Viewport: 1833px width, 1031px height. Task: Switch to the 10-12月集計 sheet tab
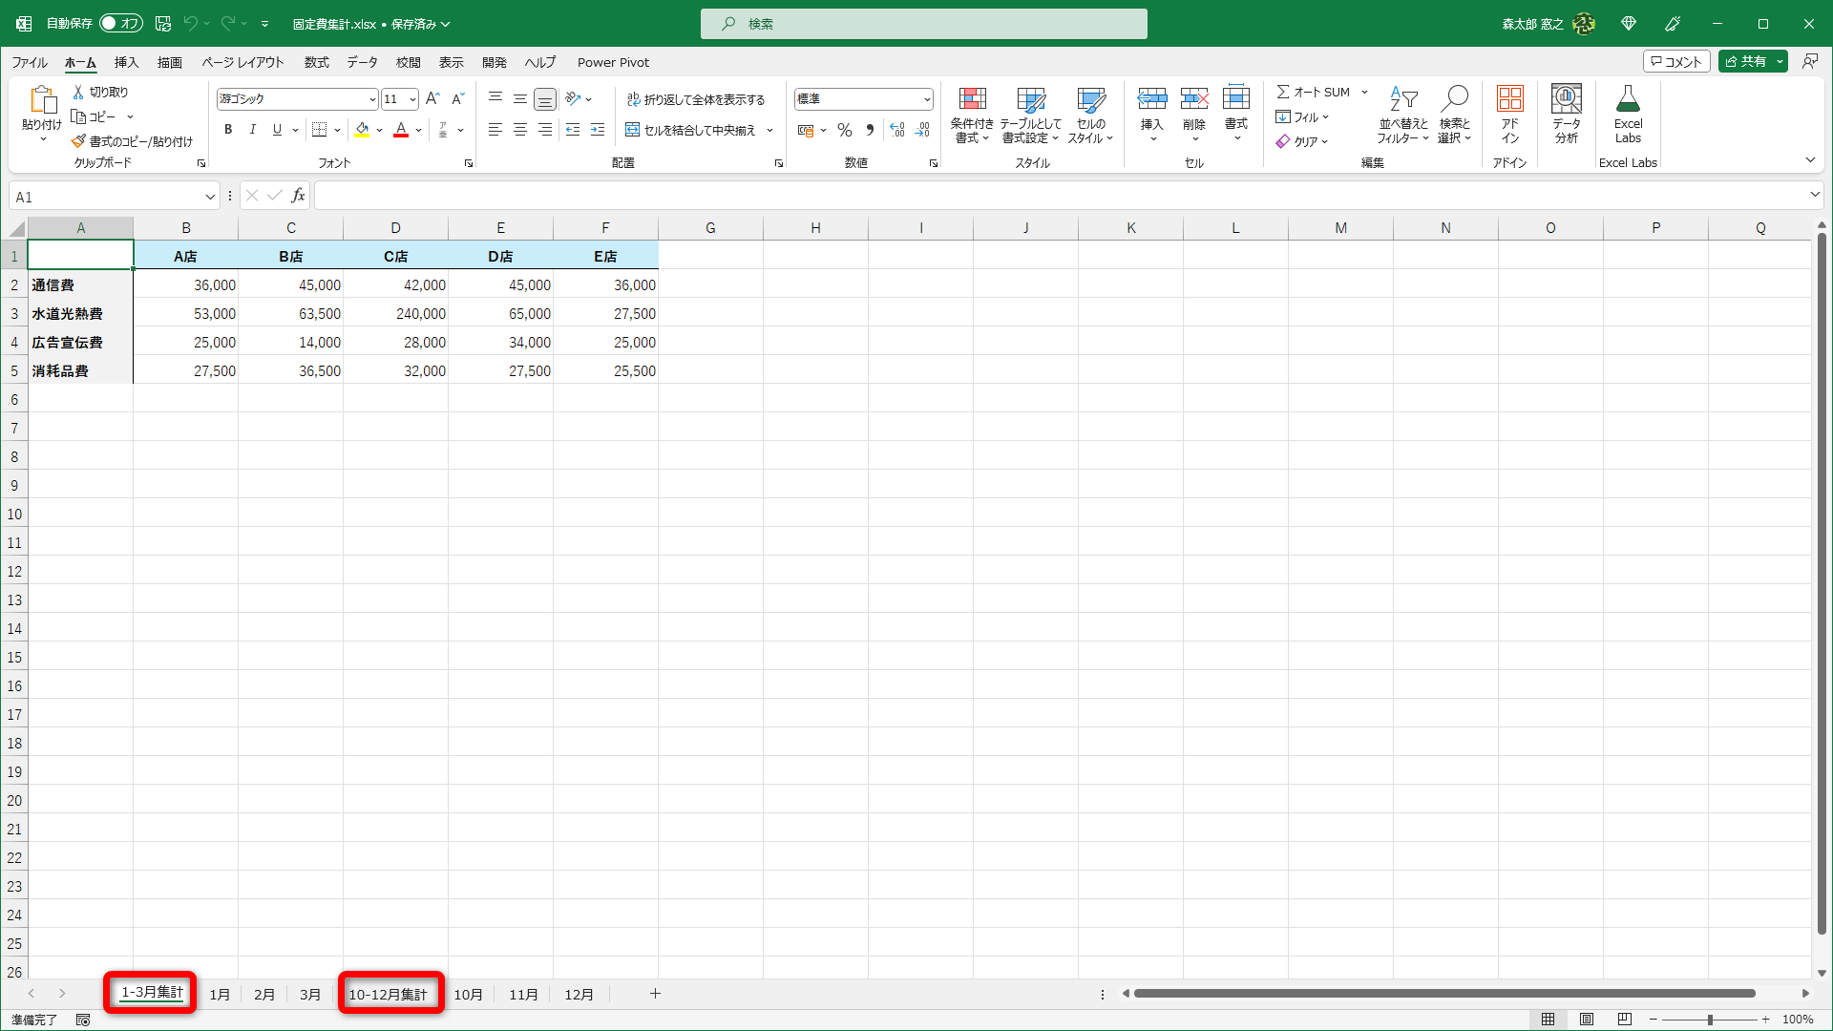pos(388,994)
